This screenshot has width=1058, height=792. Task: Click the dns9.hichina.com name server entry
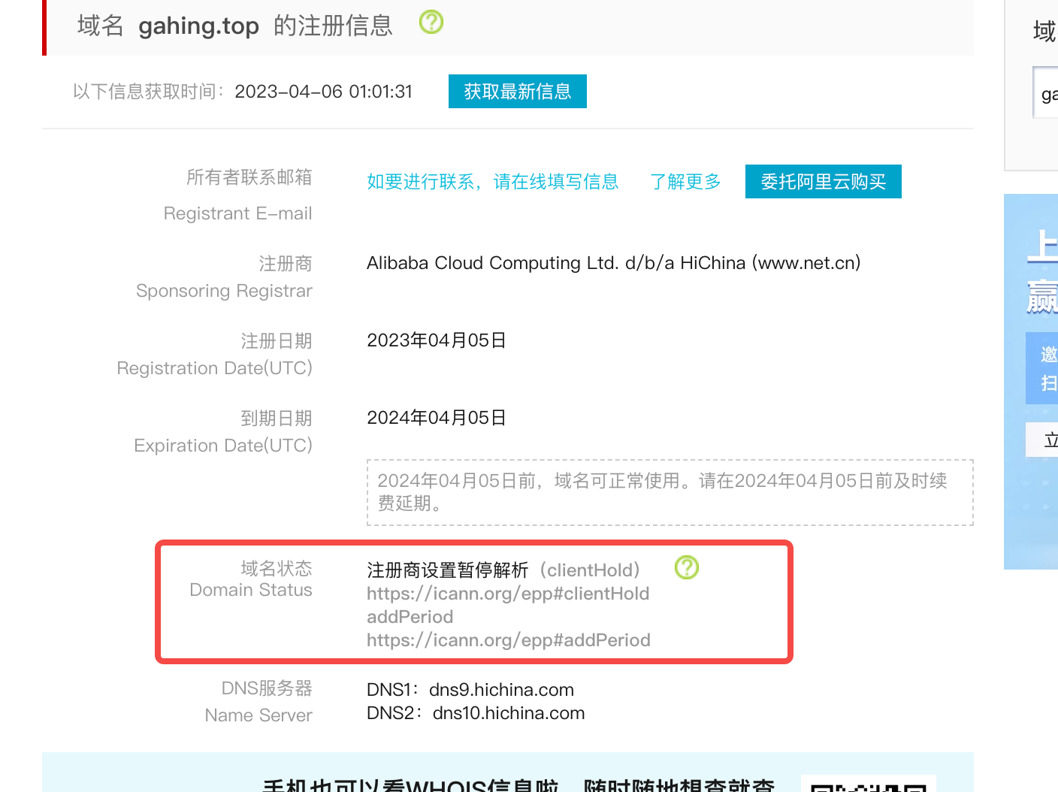coord(500,690)
